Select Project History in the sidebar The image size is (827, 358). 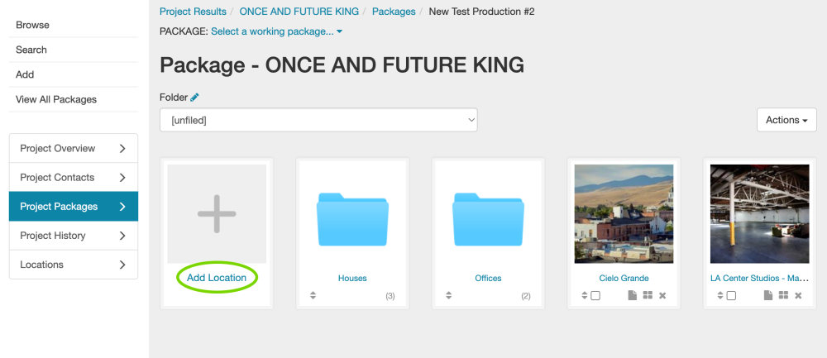(73, 236)
